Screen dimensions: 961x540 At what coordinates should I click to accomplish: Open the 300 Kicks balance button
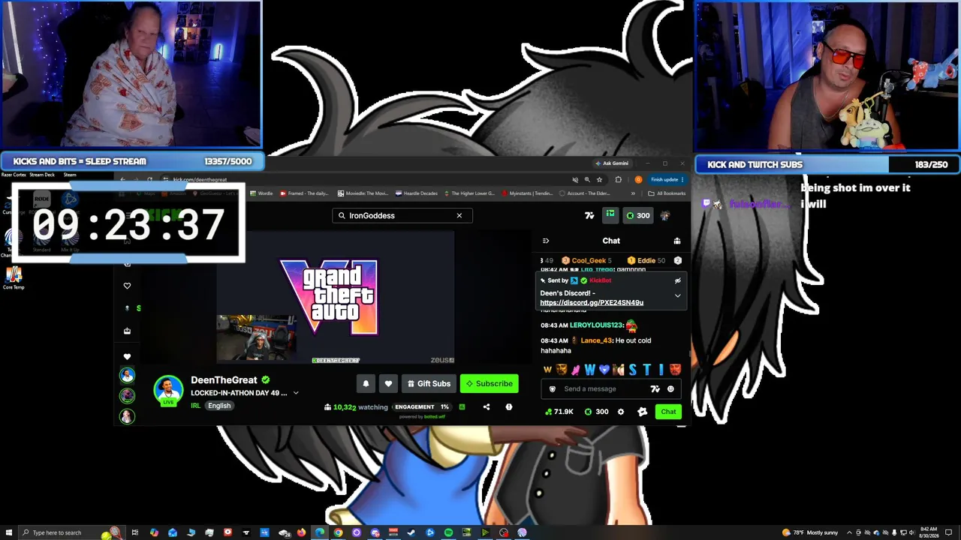[638, 215]
